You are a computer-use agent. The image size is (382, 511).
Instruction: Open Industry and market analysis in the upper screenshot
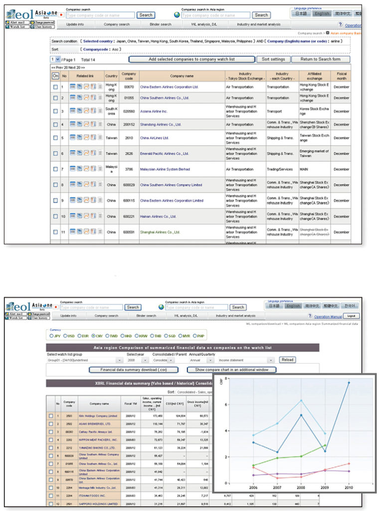259,24
